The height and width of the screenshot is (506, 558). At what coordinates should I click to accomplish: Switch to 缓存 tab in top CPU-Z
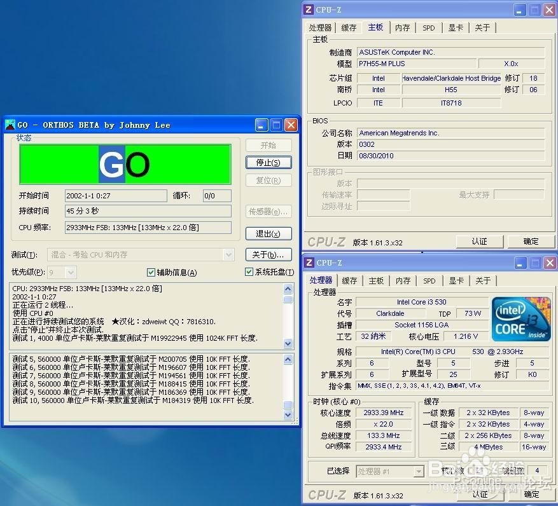click(x=349, y=28)
